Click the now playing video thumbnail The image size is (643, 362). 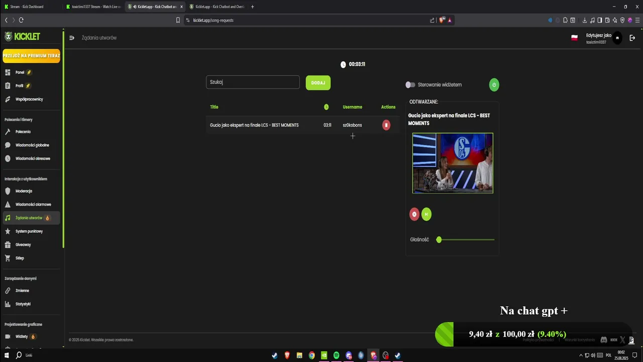(453, 163)
